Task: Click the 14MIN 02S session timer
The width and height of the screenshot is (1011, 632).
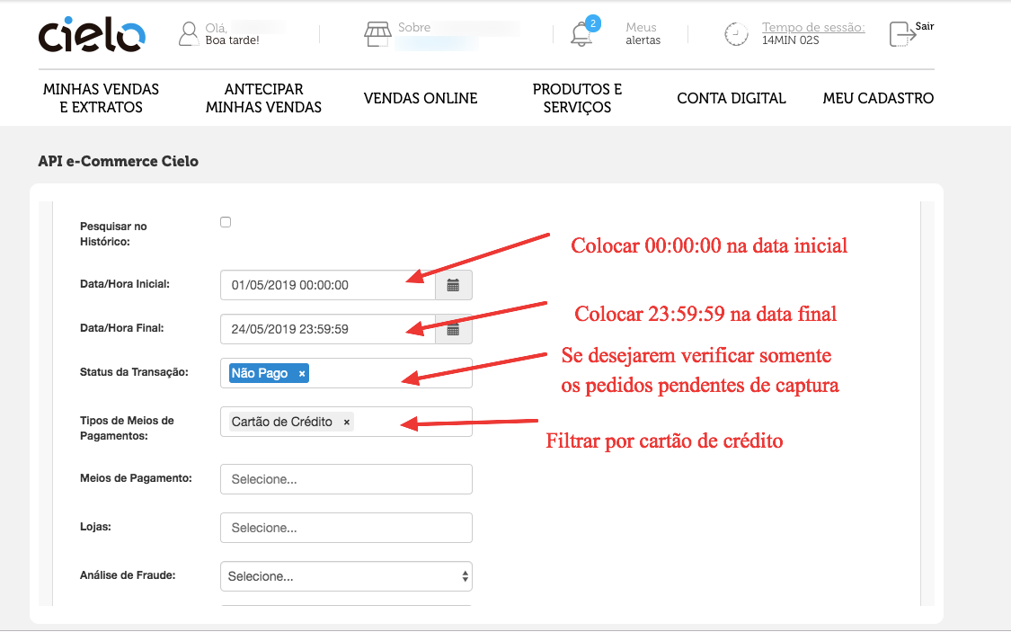Action: click(x=791, y=40)
